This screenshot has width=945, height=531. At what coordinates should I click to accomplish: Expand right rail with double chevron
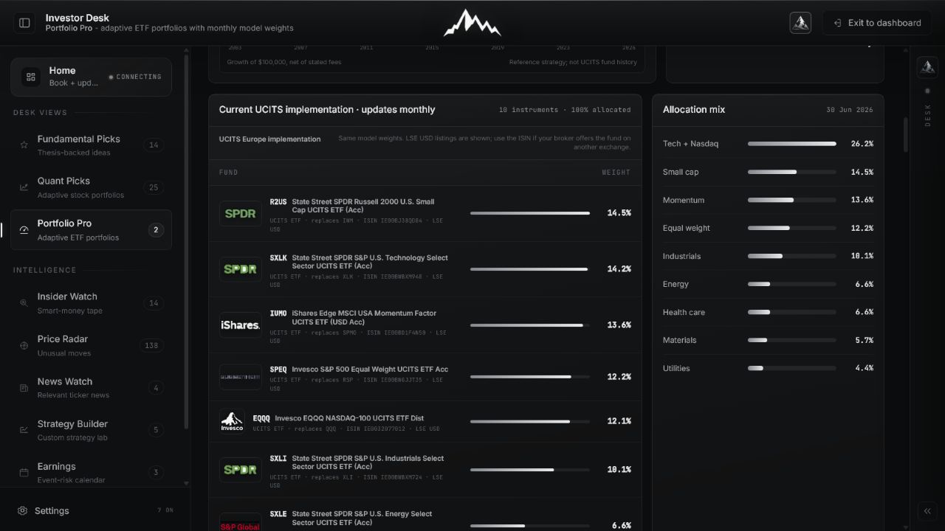pos(927,511)
